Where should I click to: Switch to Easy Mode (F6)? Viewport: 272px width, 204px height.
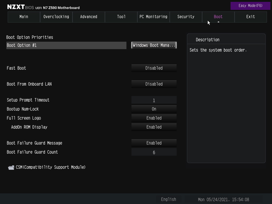[x=250, y=6]
